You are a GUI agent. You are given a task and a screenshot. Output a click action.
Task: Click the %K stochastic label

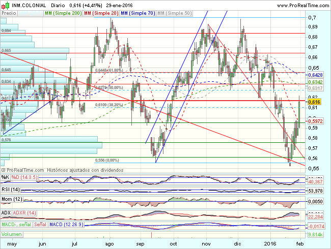(x=5, y=177)
